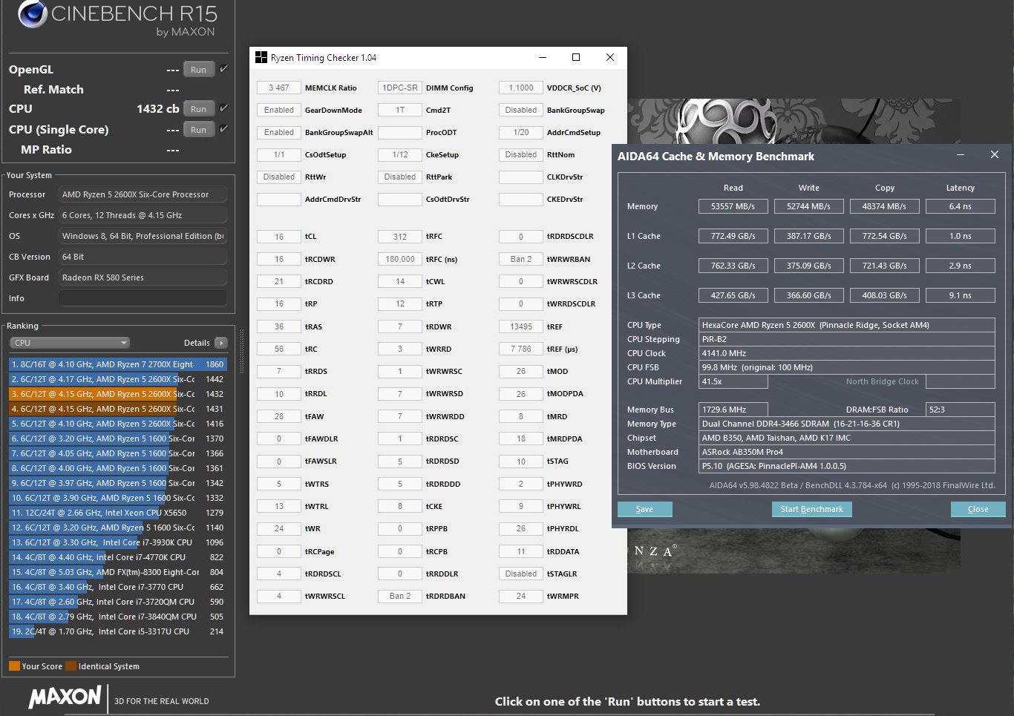The height and width of the screenshot is (716, 1014).
Task: Click the Memory Read speed value in AIDA64
Action: coord(733,206)
